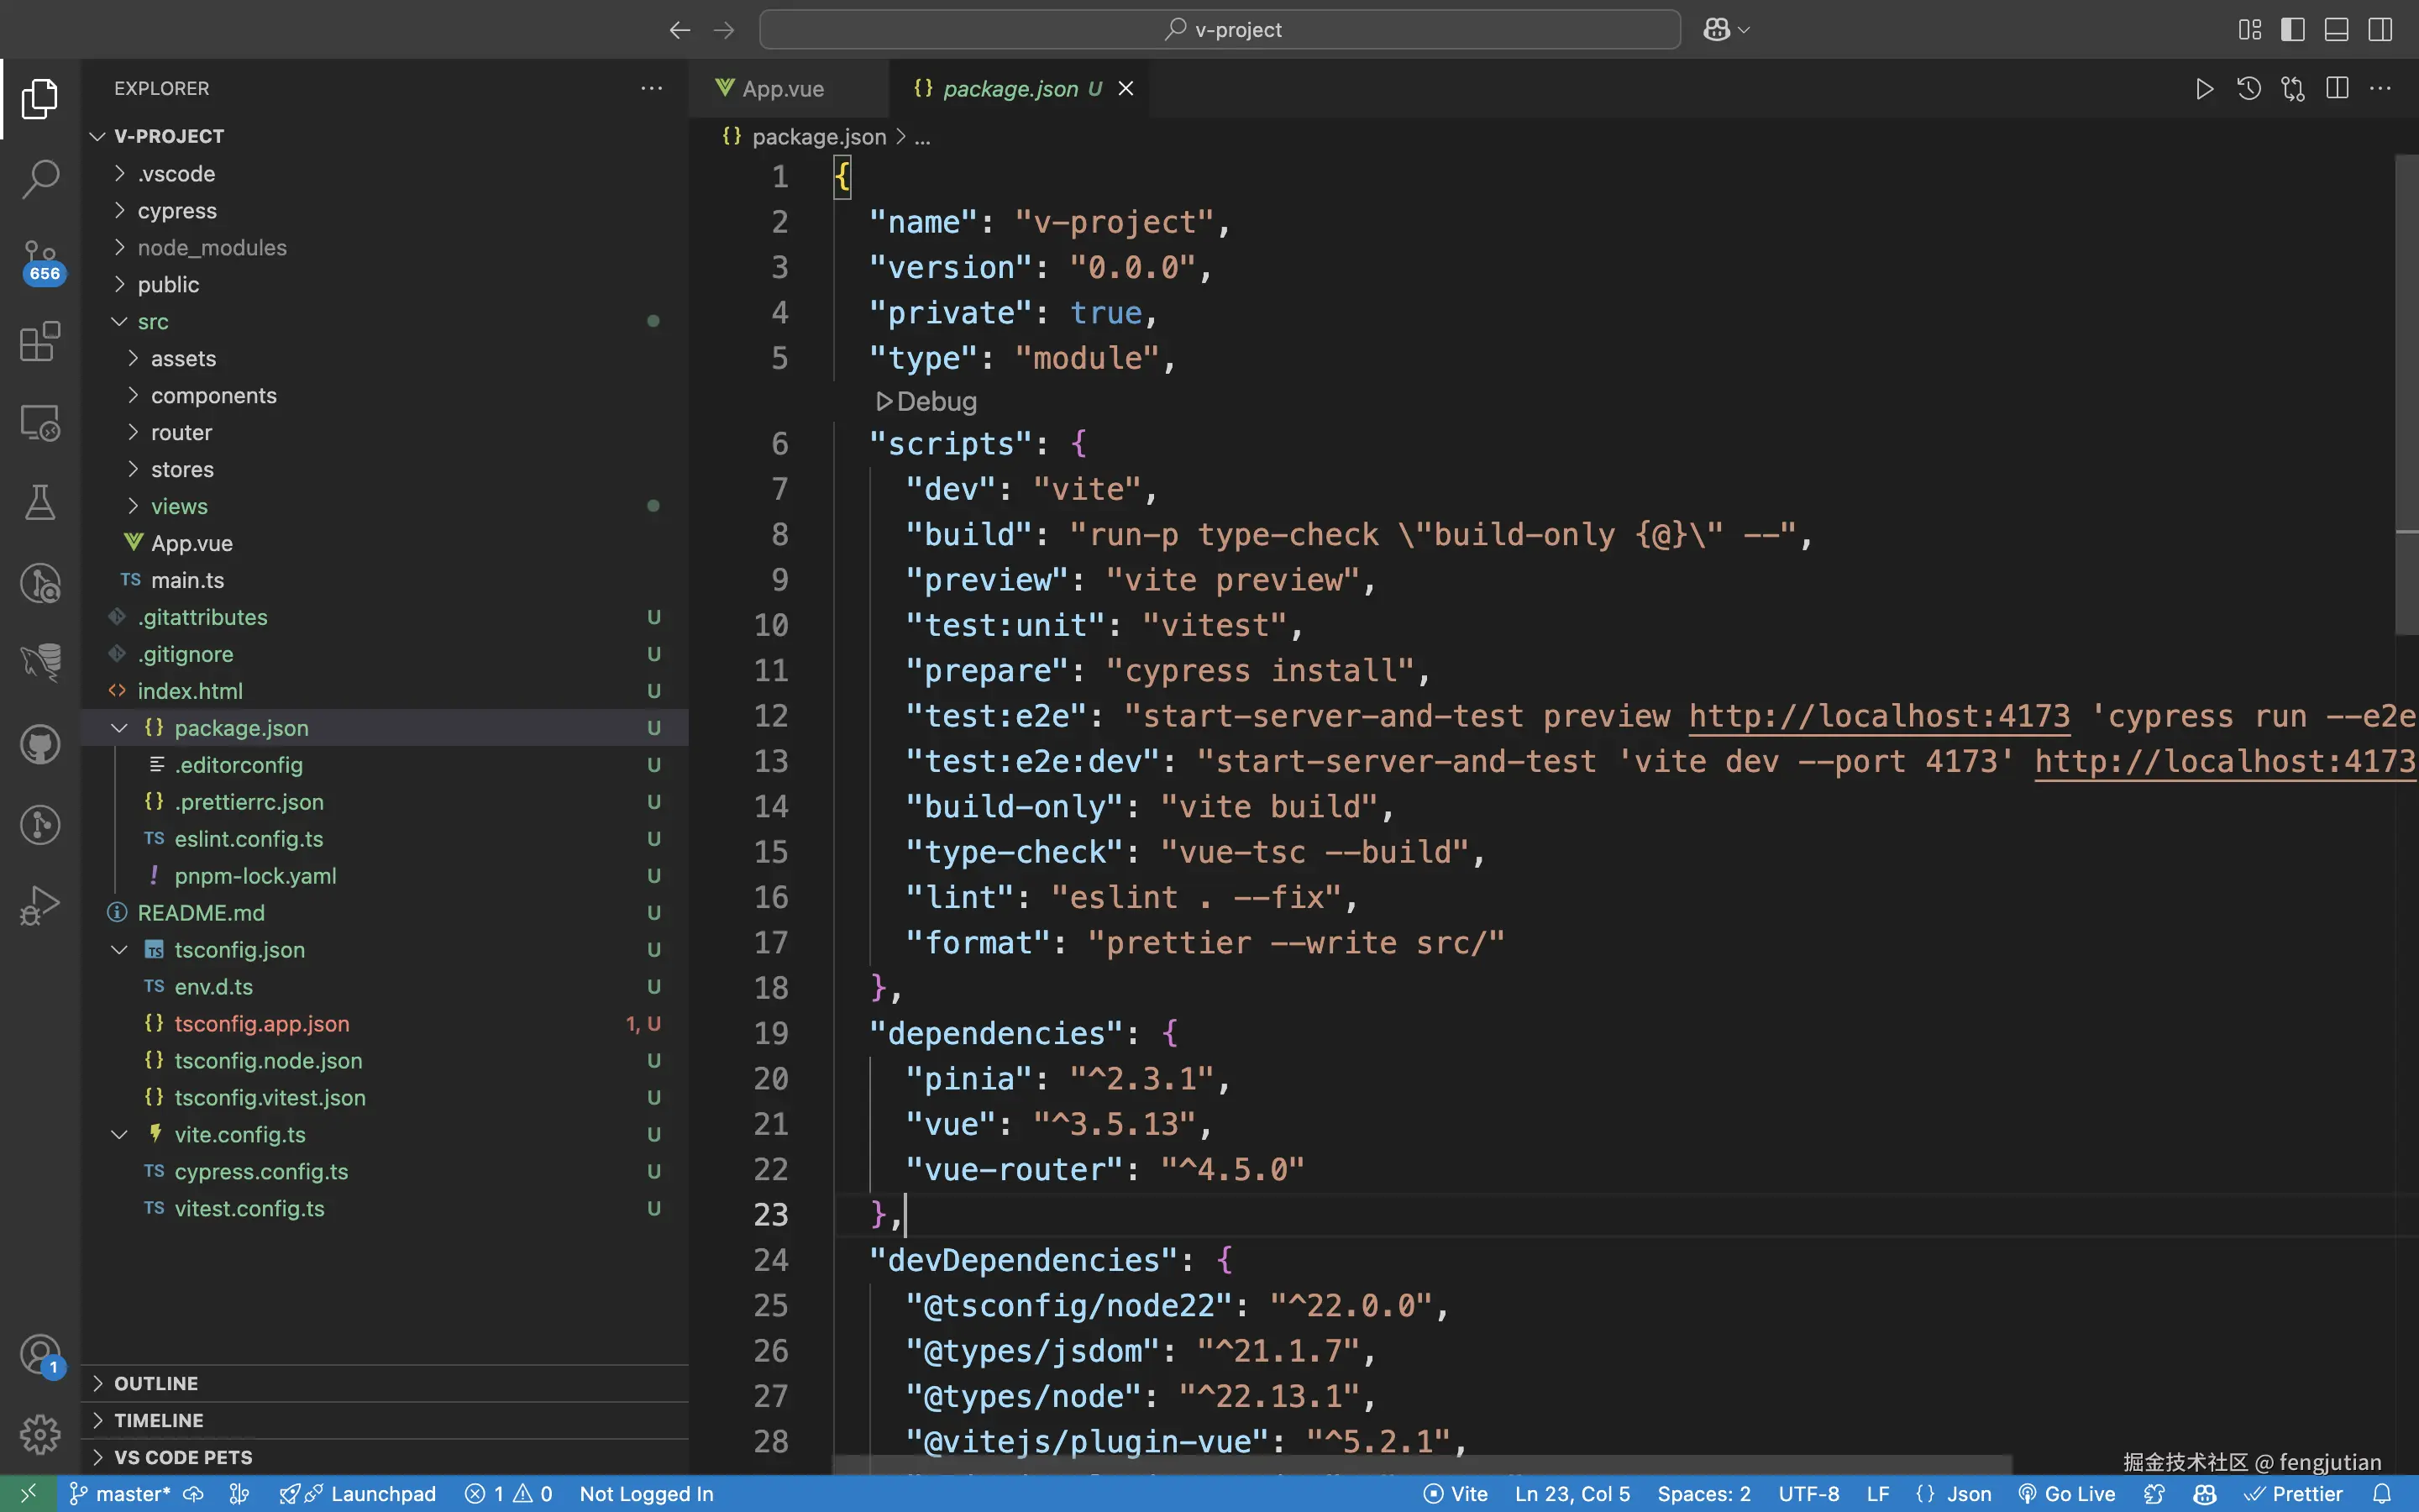Open the Testing flask icon view

tap(40, 503)
